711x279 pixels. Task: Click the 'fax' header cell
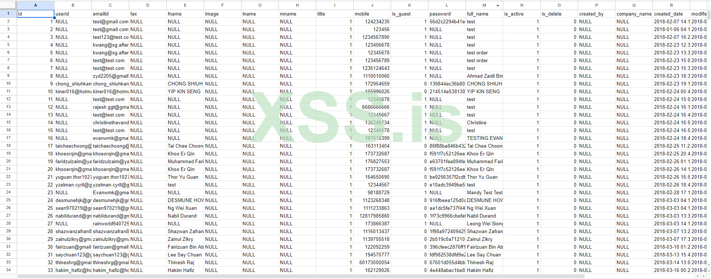[148, 14]
